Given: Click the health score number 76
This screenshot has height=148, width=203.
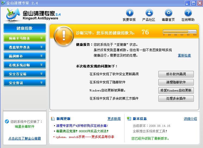Looking at the screenshot, I should (x=145, y=32).
